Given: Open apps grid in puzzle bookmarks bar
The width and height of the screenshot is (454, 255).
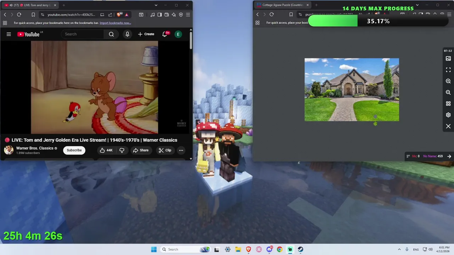Looking at the screenshot, I should [258, 23].
